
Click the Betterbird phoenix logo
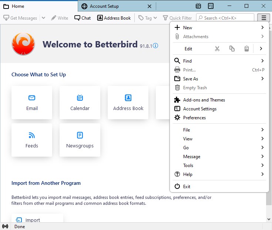click(x=23, y=44)
